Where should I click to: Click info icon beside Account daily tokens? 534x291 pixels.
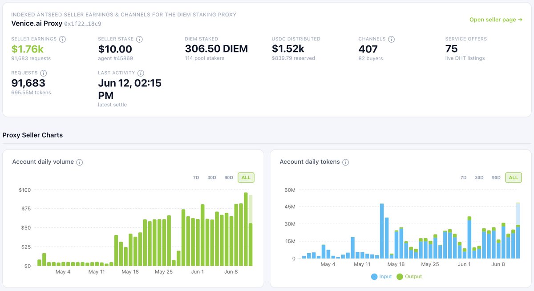click(x=345, y=162)
